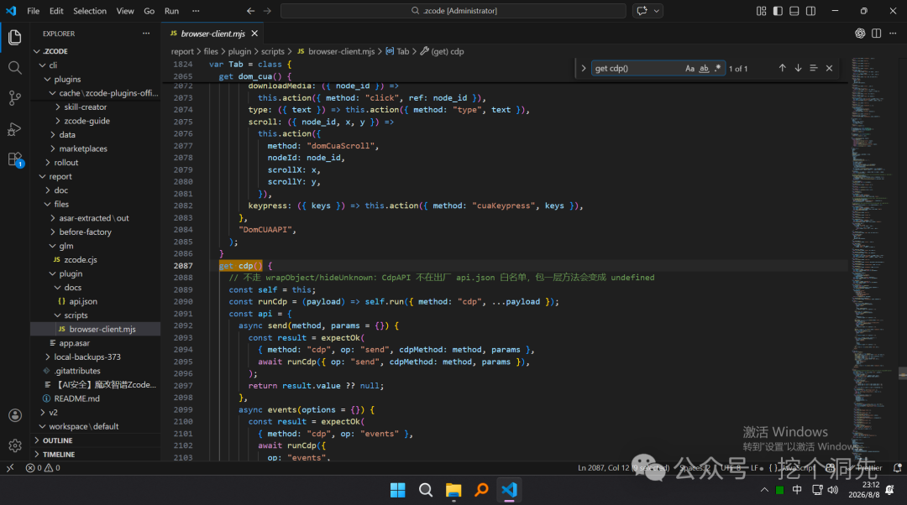Screen dimensions: 907x505
Task: Open the Extensions view with update badge
Action: 15,159
